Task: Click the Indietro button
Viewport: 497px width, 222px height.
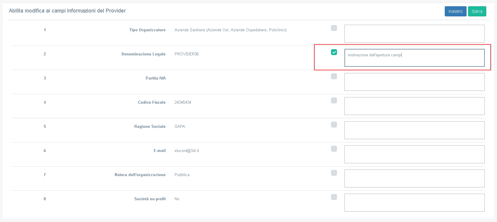Action: [455, 11]
